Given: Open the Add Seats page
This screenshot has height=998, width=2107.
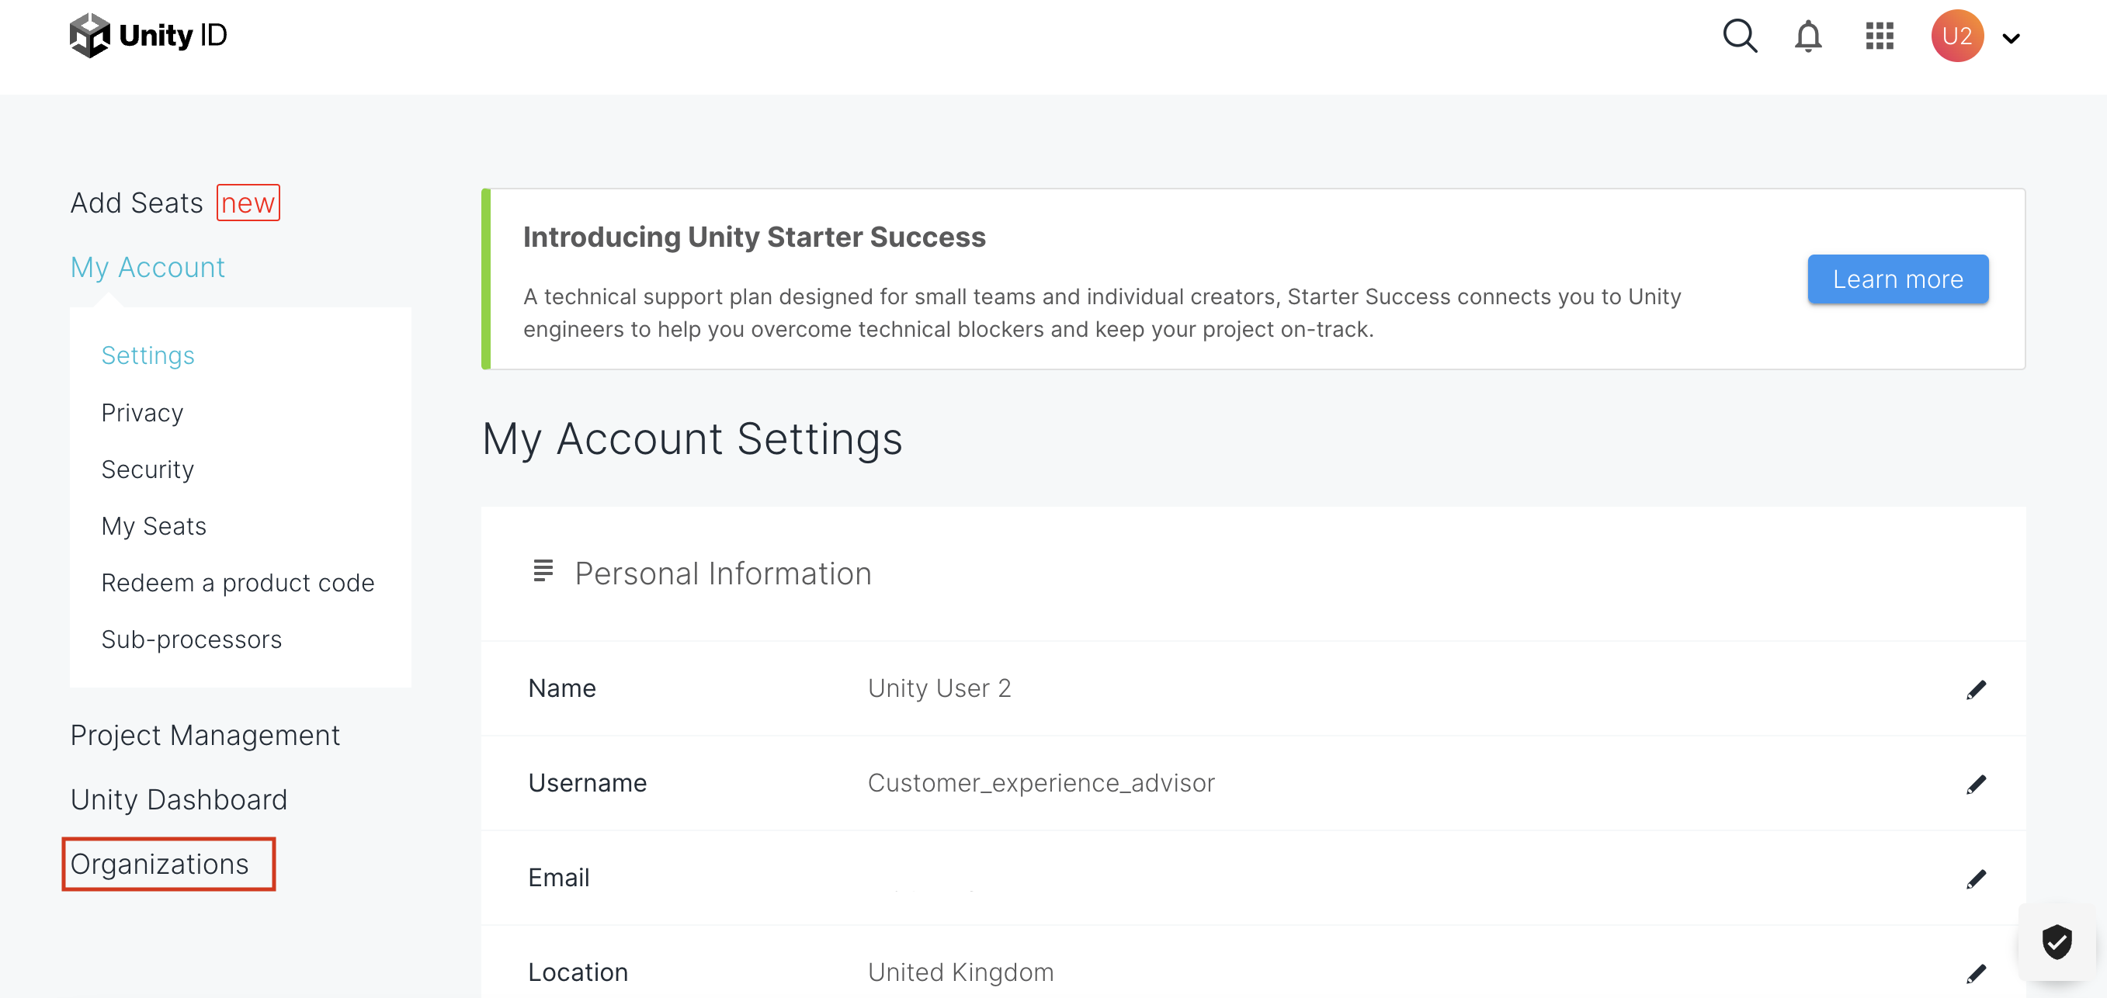Looking at the screenshot, I should tap(137, 202).
